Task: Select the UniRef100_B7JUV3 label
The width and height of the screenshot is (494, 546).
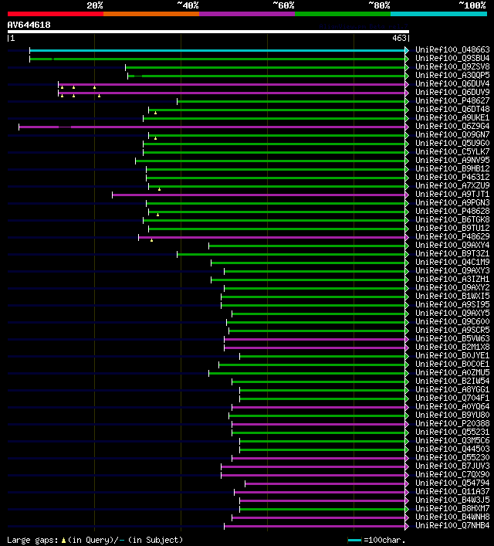Action: pyautogui.click(x=452, y=466)
